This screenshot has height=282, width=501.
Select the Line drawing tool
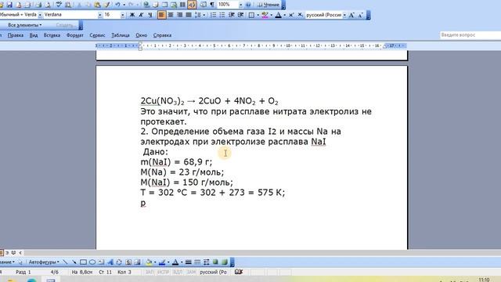click(65, 262)
